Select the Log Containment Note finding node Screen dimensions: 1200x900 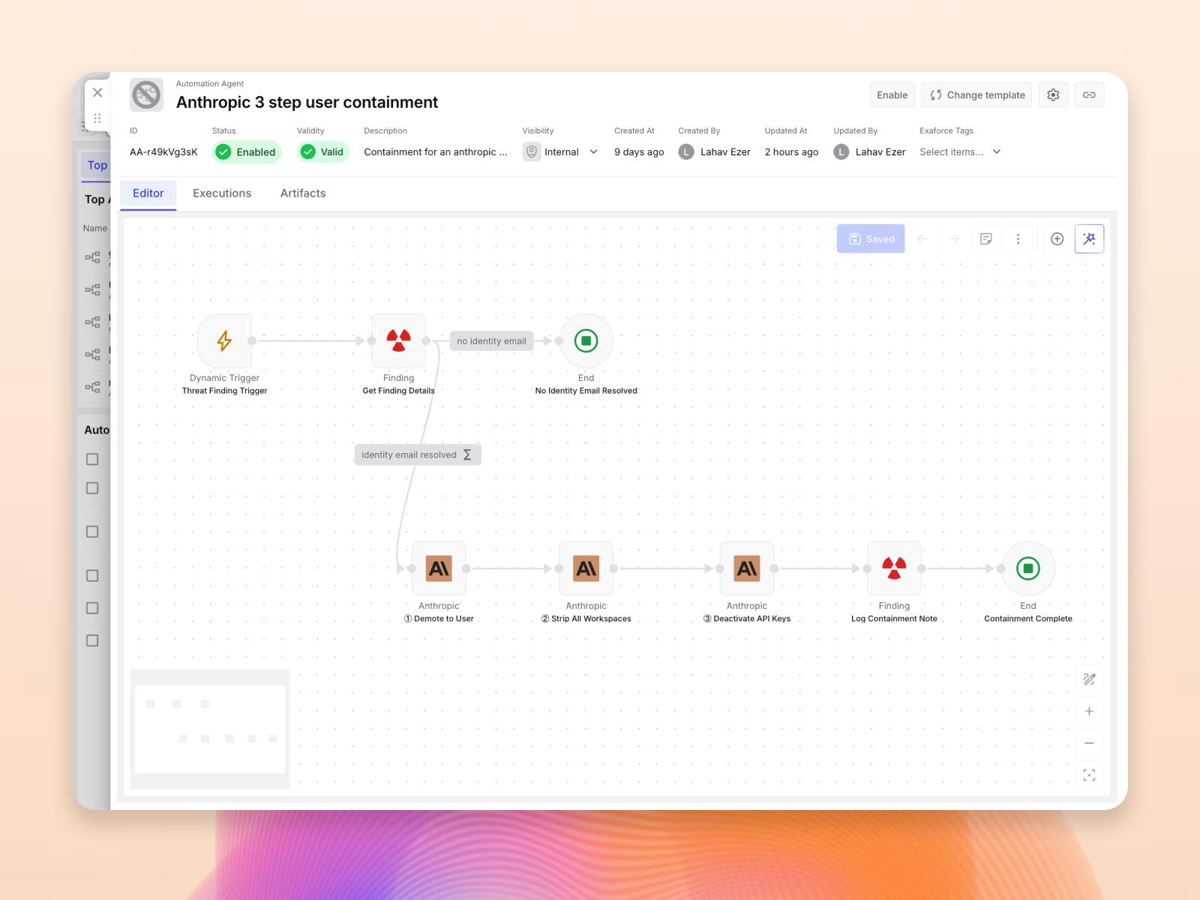(x=894, y=568)
